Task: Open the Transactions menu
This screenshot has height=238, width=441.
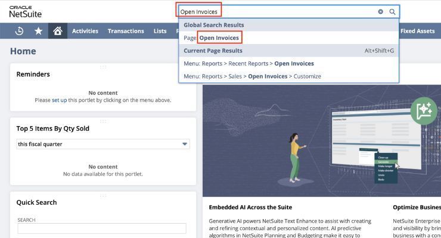Action: click(126, 31)
